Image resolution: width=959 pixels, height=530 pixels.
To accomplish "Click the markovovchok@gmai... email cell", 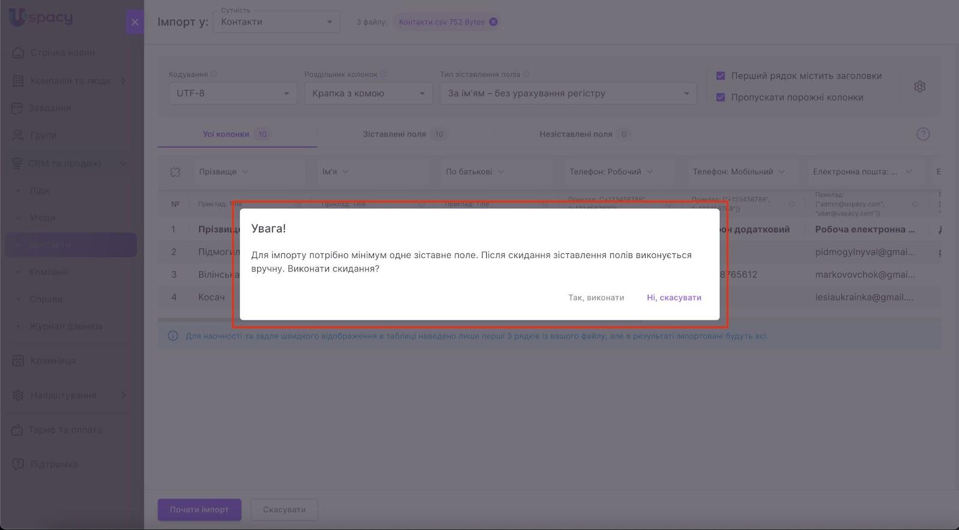I will coord(865,275).
